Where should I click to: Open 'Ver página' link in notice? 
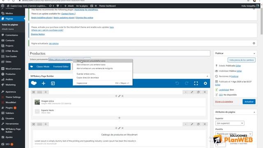click(54, 44)
